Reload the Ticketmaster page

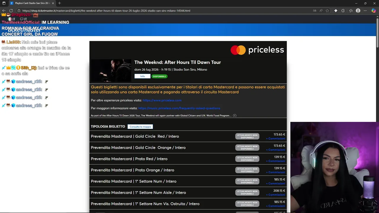coord(11,11)
